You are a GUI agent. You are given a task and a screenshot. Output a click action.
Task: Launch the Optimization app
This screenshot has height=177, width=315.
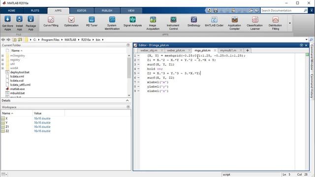pyautogui.click(x=71, y=22)
